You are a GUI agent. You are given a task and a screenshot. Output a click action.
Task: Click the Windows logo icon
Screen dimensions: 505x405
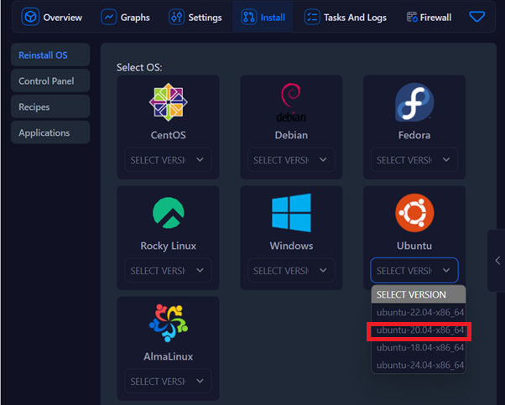pos(291,213)
